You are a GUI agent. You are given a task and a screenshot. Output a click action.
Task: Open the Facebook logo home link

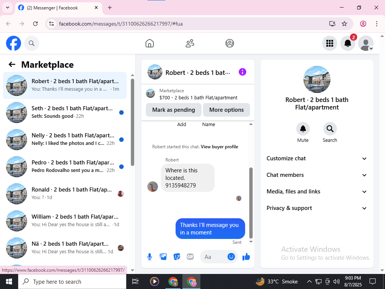14,43
